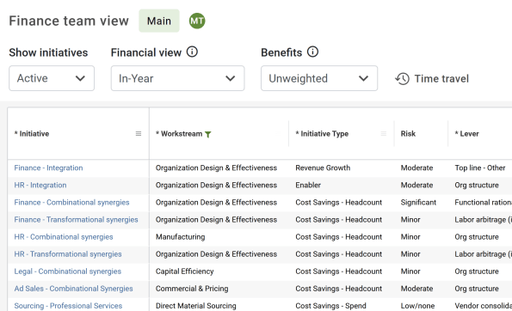Viewport: 512px width, 311px height.
Task: Select the Manufacturing workstream cell
Action: click(x=180, y=237)
